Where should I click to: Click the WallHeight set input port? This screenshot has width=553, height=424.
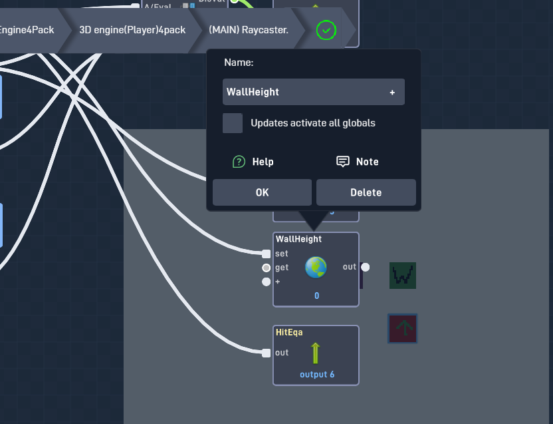(x=267, y=254)
